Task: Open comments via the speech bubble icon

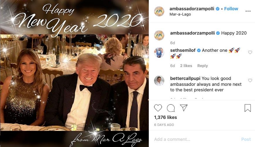Action: click(x=171, y=108)
